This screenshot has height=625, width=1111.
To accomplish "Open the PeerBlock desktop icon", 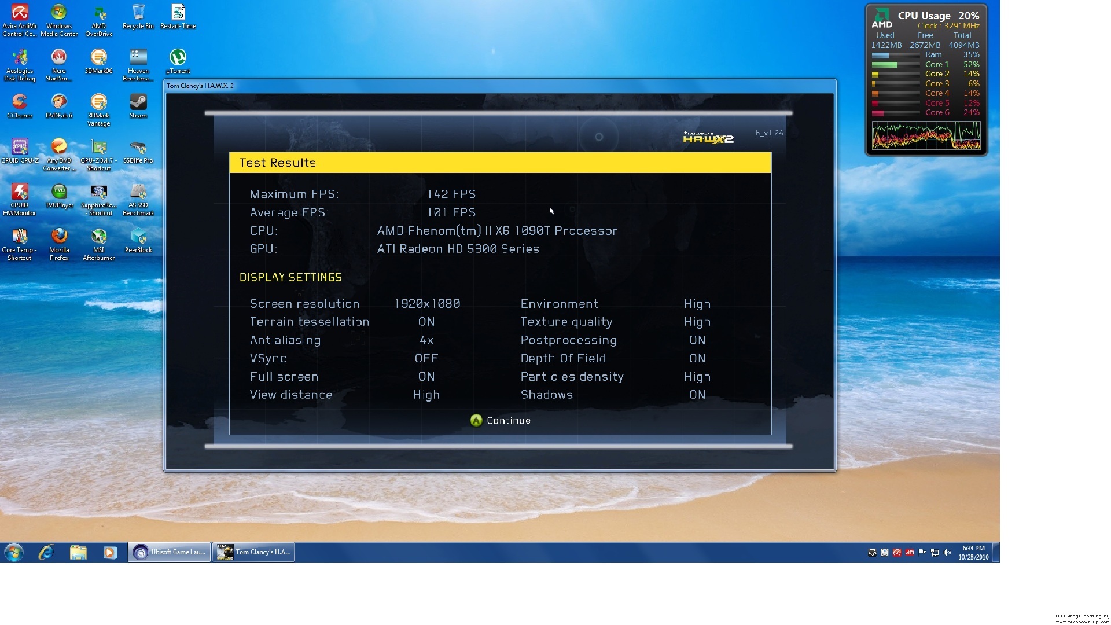I will [138, 241].
